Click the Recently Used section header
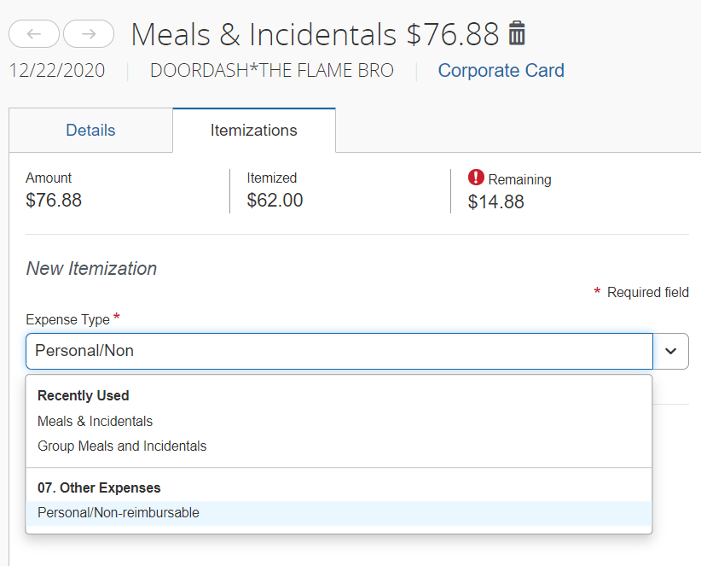This screenshot has width=701, height=566. point(83,395)
